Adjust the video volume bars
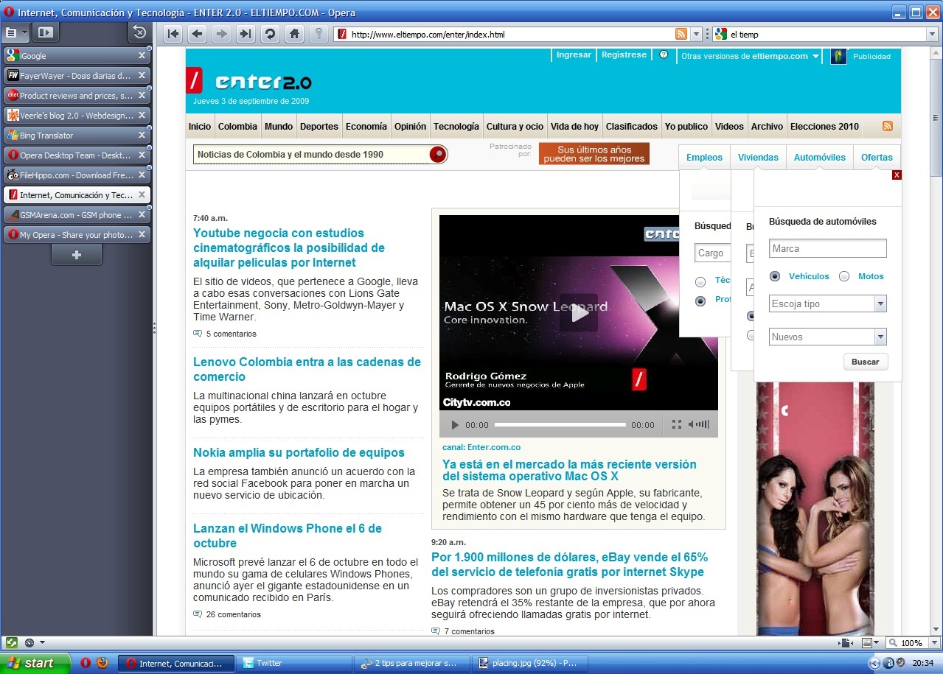The height and width of the screenshot is (674, 943). (x=703, y=424)
